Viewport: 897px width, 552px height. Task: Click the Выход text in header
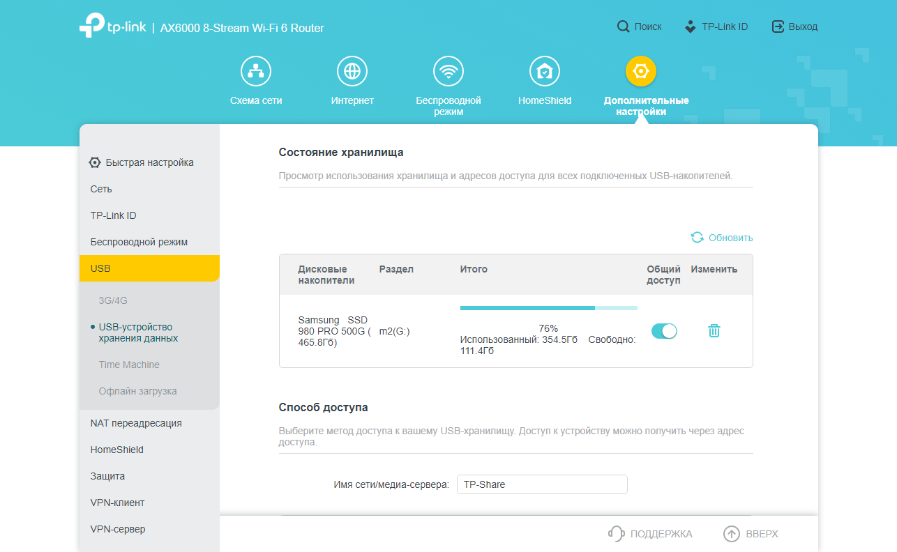coord(803,26)
